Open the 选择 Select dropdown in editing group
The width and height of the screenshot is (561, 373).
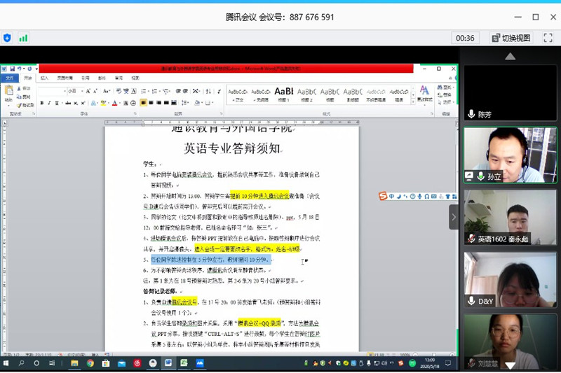pyautogui.click(x=445, y=102)
